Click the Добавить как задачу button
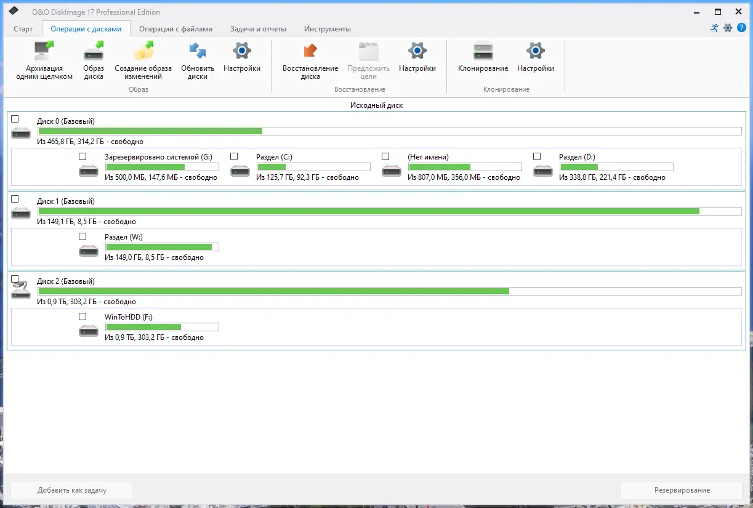Viewport: 753px width, 508px height. coord(71,490)
